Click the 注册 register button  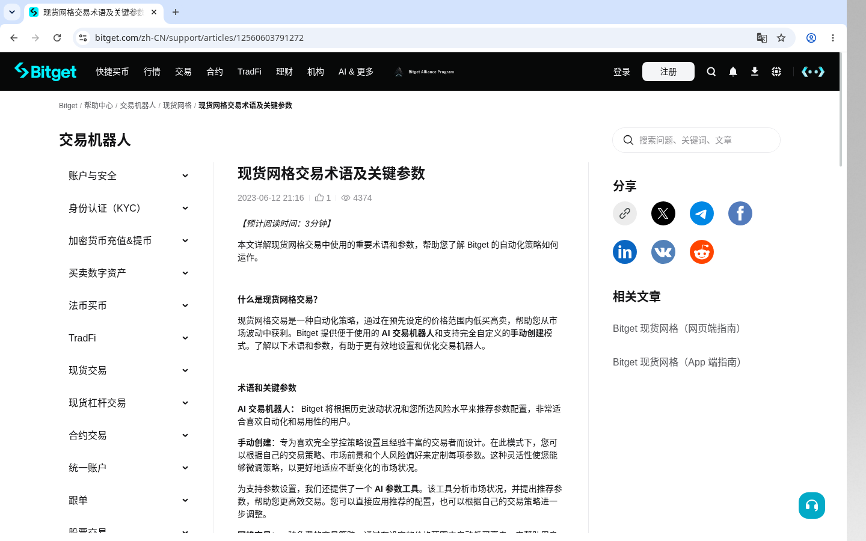click(668, 72)
